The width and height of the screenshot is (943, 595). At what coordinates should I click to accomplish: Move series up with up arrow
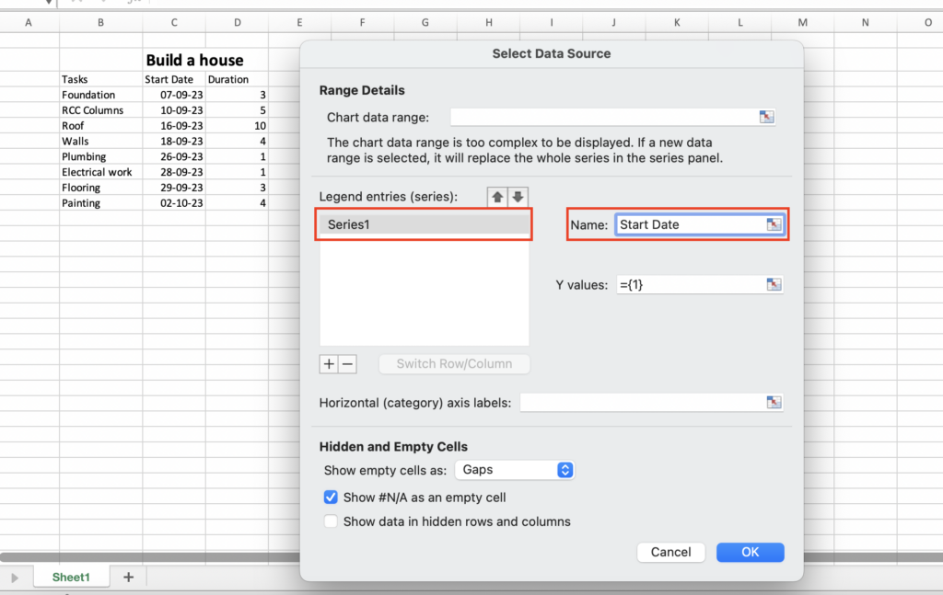coord(498,197)
